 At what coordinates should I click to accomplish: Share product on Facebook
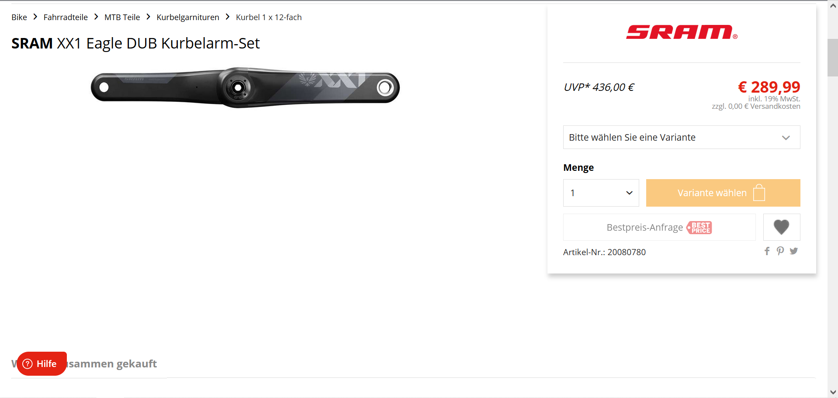click(x=767, y=251)
